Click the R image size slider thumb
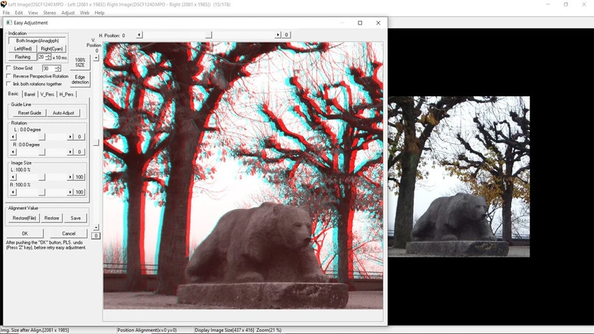 [x=42, y=192]
